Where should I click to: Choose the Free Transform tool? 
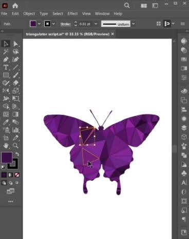tap(15, 98)
